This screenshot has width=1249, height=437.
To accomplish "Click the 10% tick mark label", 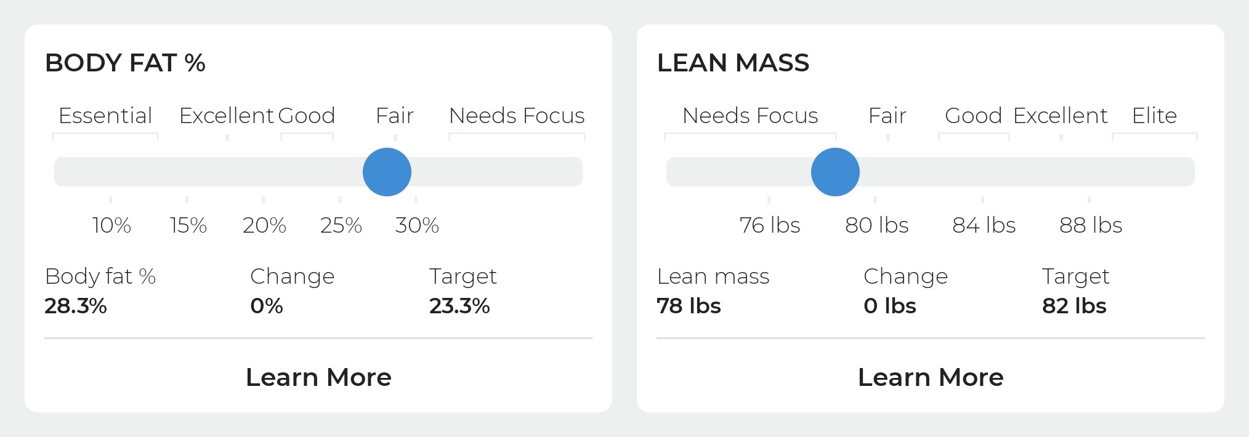I will tap(111, 225).
